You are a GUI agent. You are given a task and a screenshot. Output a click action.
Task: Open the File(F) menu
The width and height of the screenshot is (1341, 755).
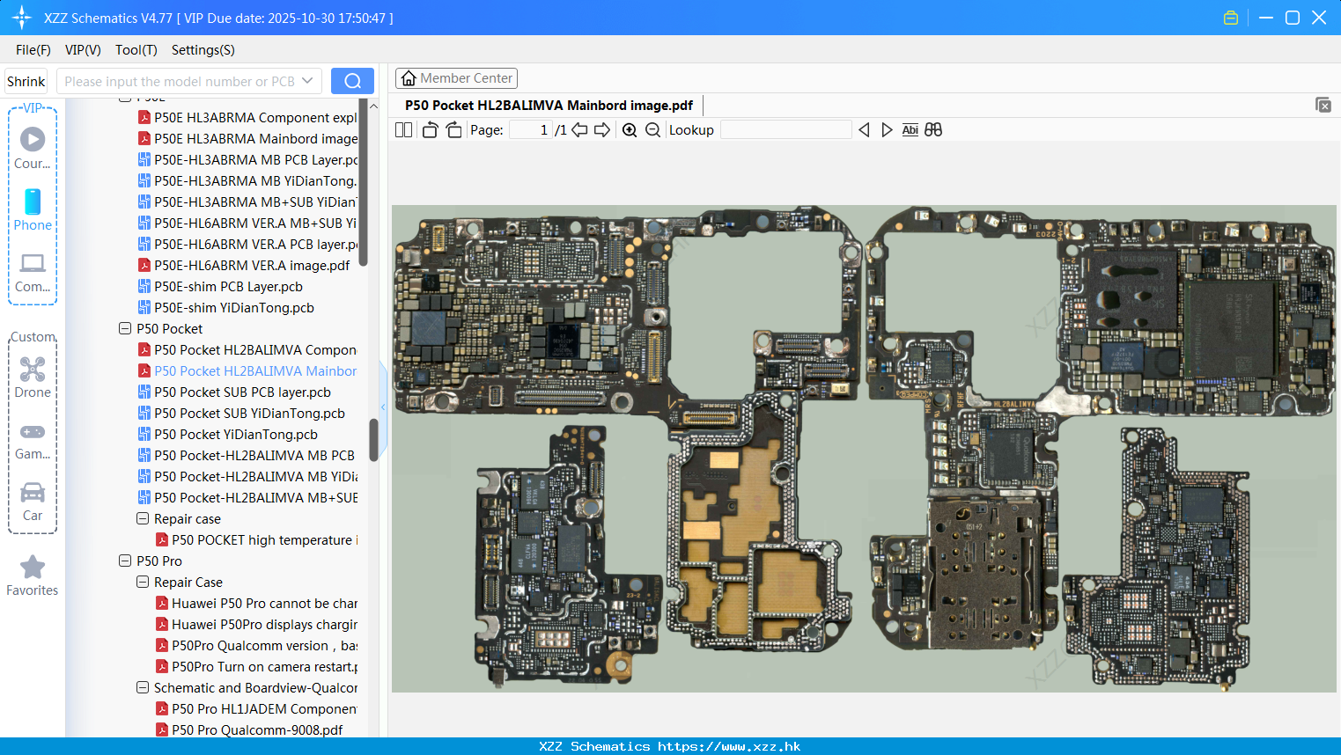[x=33, y=50]
